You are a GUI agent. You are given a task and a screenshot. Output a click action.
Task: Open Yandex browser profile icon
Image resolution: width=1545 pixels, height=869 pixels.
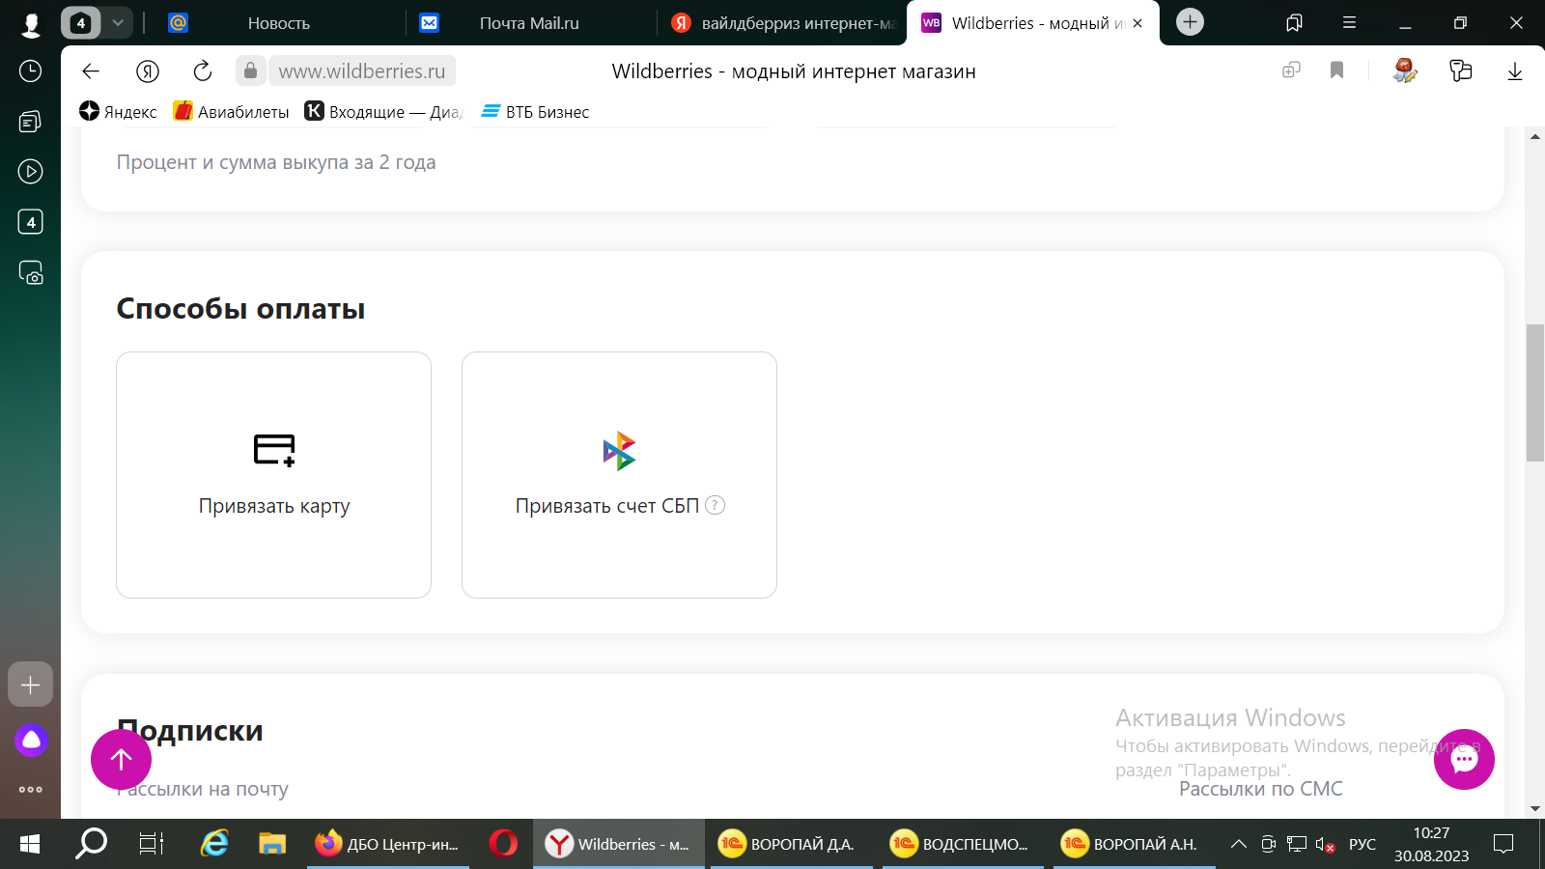point(31,23)
